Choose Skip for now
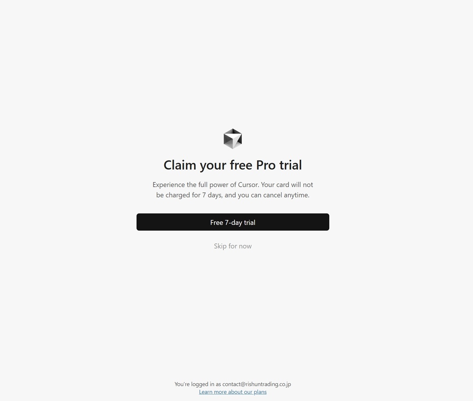The height and width of the screenshot is (401, 473). click(233, 246)
